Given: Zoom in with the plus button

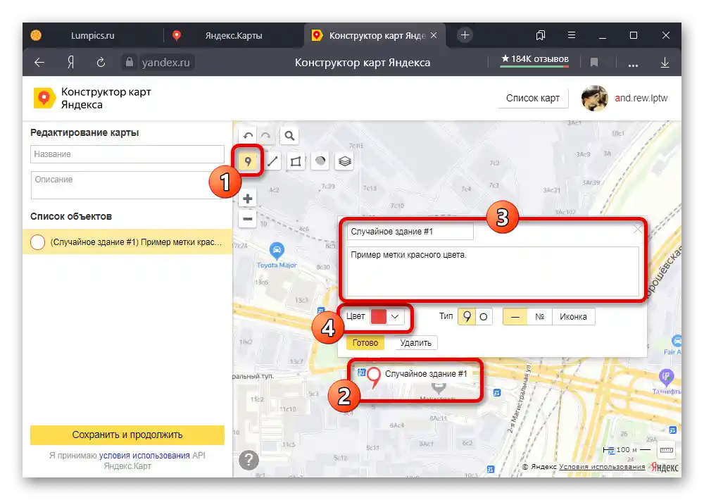Looking at the screenshot, I should point(247,199).
